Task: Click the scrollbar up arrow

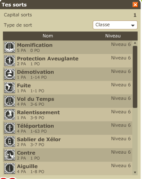Action: (135, 43)
